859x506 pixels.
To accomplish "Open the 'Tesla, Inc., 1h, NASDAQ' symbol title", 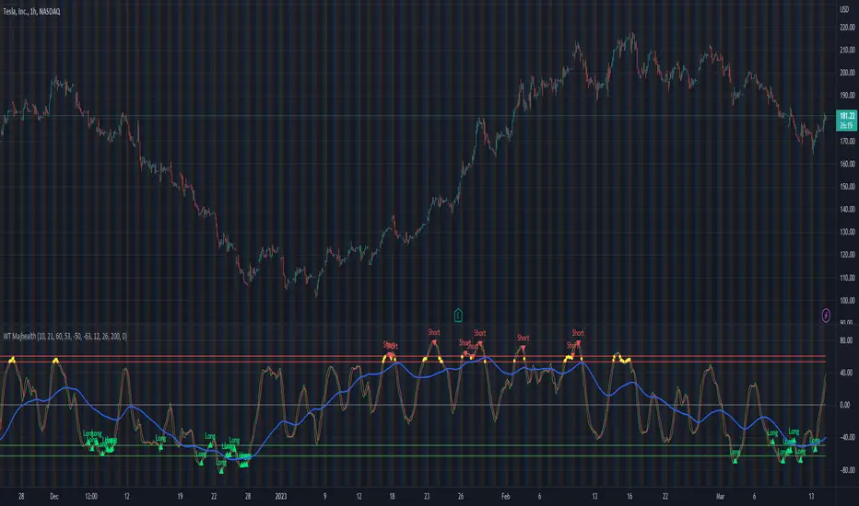I will (31, 11).
